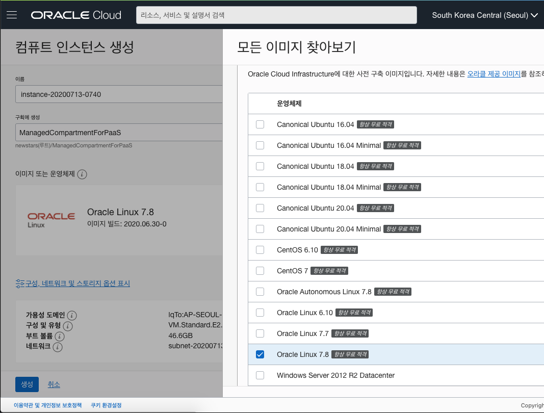Click the instance name input field
544x413 pixels.
point(119,94)
